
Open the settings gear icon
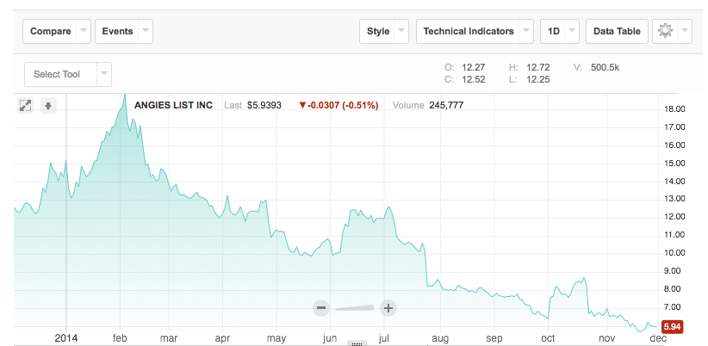coord(665,31)
